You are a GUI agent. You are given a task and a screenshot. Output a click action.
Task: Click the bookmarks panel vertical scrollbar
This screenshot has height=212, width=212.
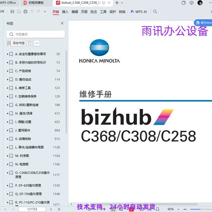[66, 92]
